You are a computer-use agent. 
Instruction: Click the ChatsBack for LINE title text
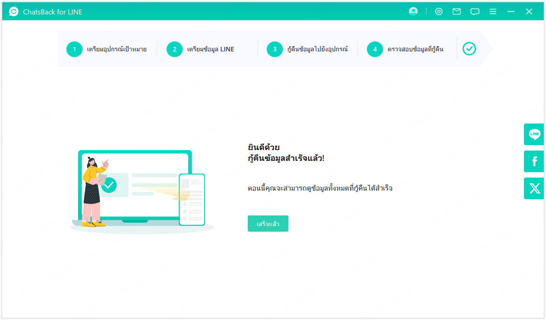(x=53, y=12)
